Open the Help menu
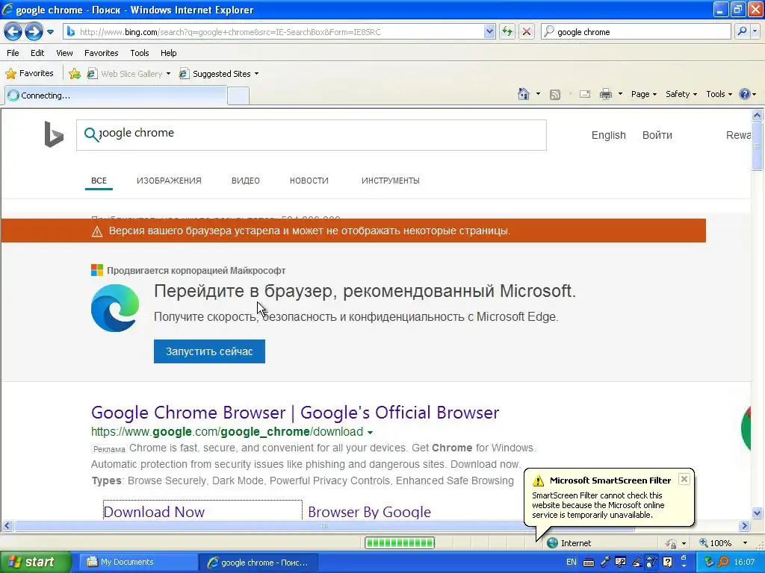 169,53
